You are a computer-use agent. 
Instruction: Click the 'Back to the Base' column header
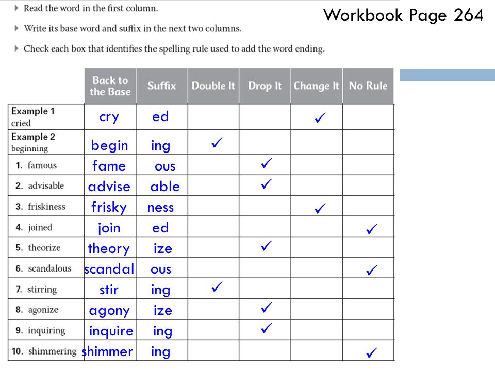click(x=110, y=86)
